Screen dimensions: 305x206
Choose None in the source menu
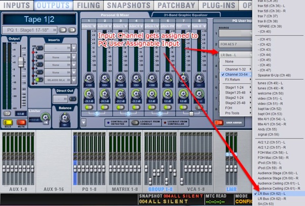236,61
